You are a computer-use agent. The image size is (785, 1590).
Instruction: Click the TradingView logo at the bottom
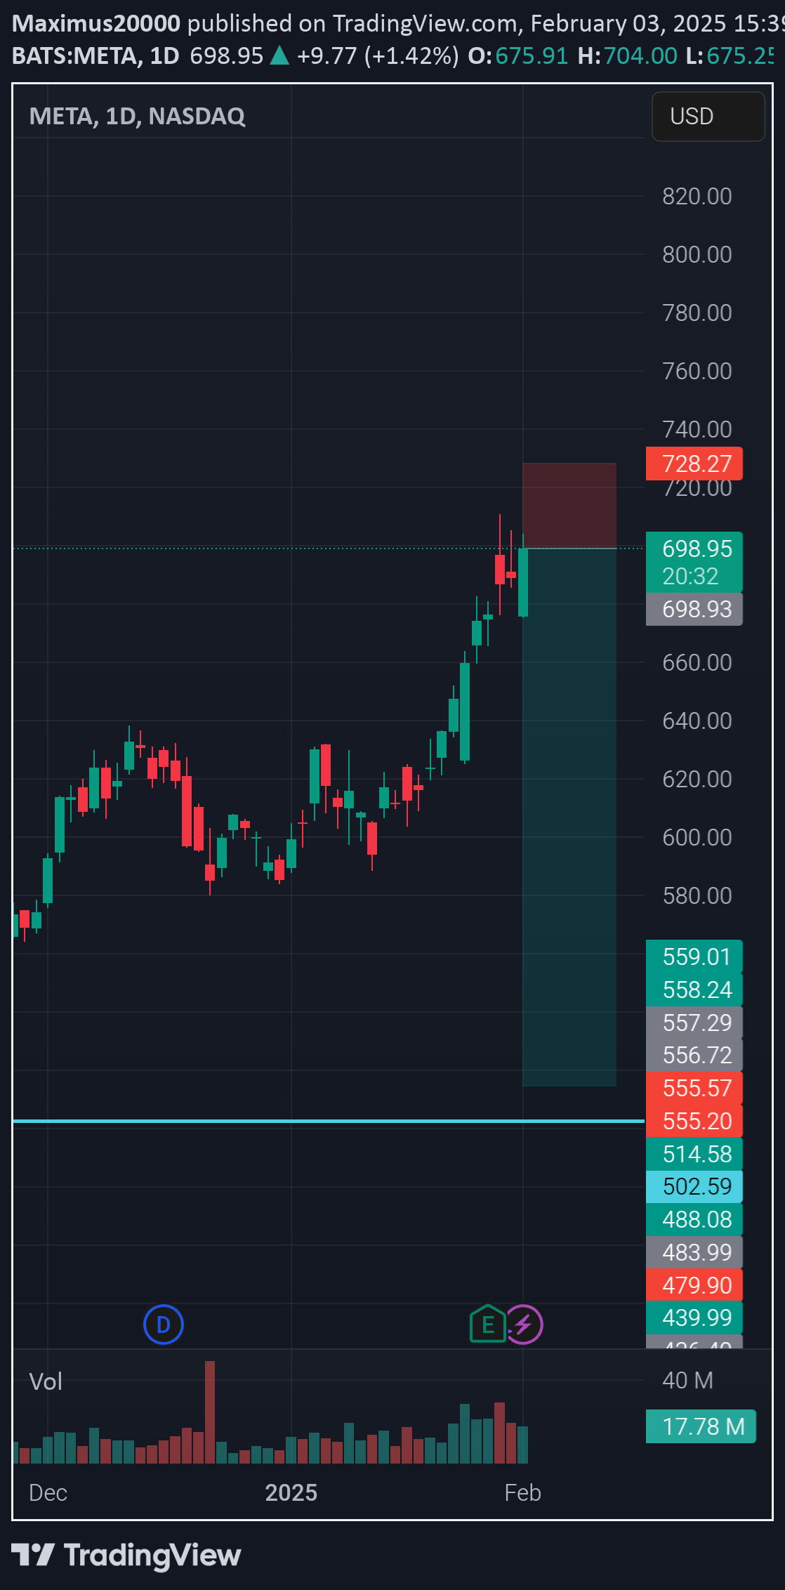126,1555
